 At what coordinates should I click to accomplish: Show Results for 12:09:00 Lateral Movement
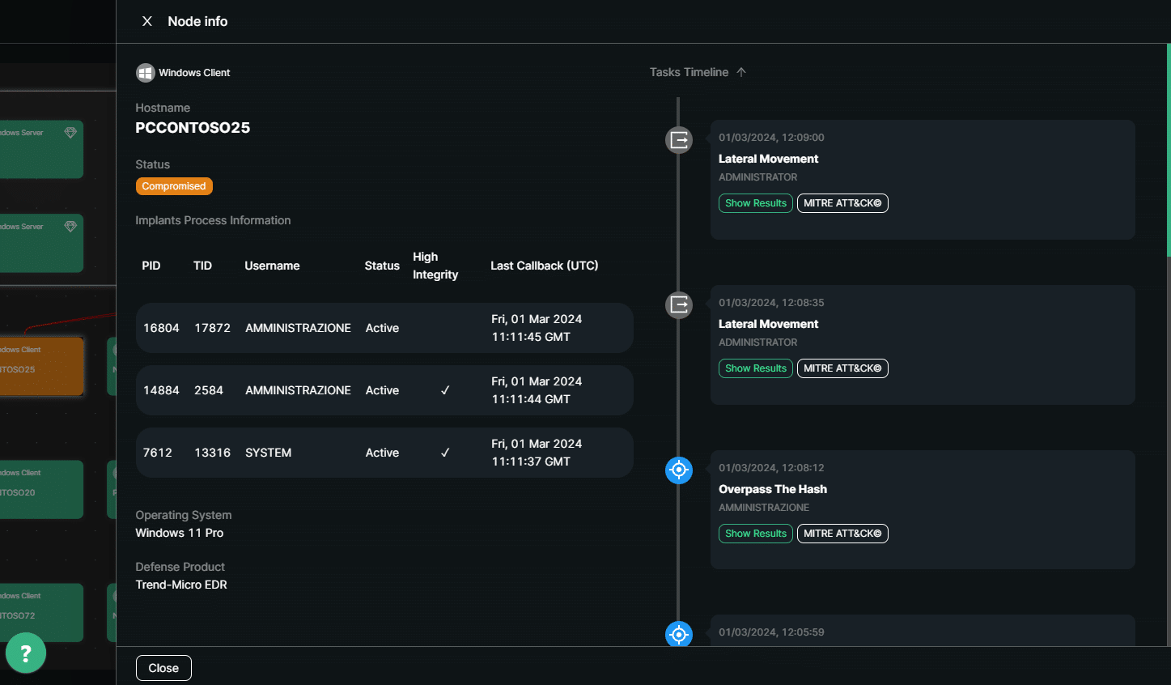[x=755, y=203]
